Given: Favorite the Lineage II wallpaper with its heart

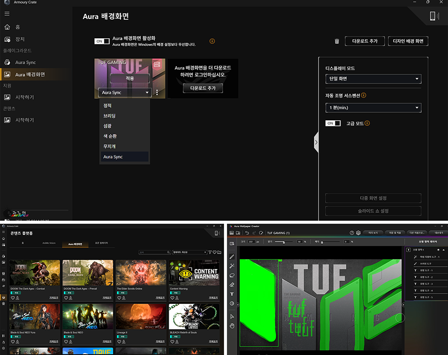Looking at the screenshot, I should 119,341.
